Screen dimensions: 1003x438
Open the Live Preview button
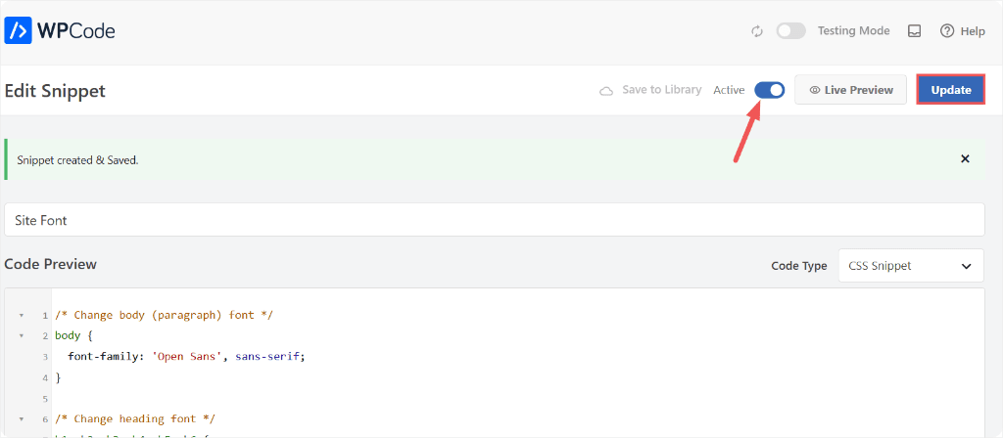point(851,90)
